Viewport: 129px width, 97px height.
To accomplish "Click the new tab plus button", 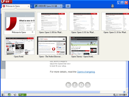I will [x=68, y=6].
